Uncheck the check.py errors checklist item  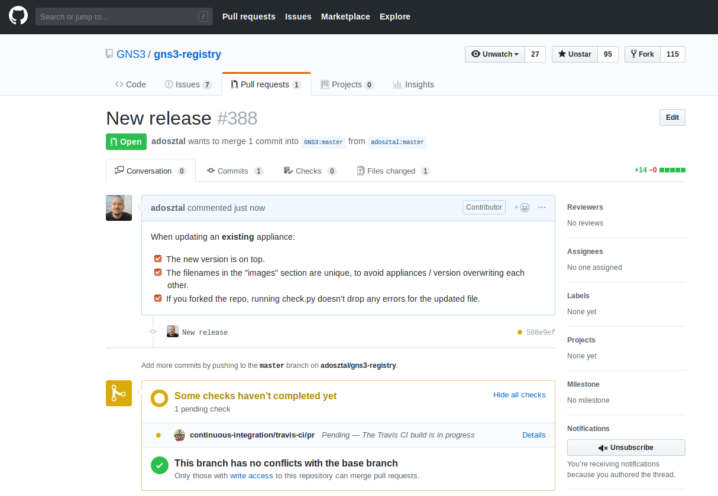pos(158,298)
